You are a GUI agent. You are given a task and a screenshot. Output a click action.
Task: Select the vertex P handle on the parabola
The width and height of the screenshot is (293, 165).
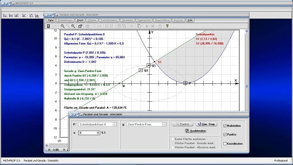pyautogui.click(x=185, y=83)
